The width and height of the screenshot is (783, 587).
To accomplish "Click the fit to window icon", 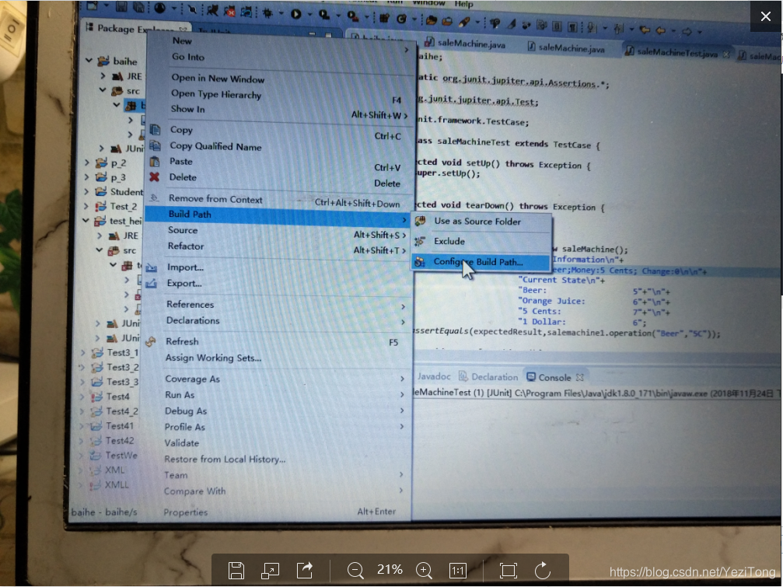I will point(509,570).
